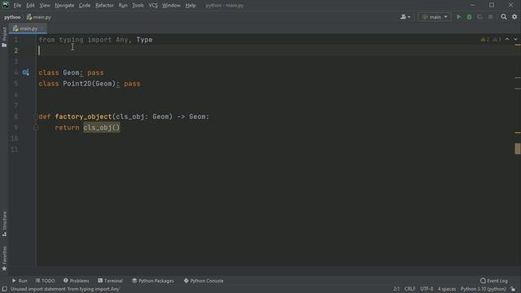Change UTF-8 file encoding in status bar
The height and width of the screenshot is (293, 521).
tap(427, 289)
